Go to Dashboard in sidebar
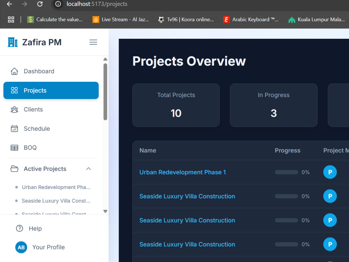 pyautogui.click(x=51, y=71)
